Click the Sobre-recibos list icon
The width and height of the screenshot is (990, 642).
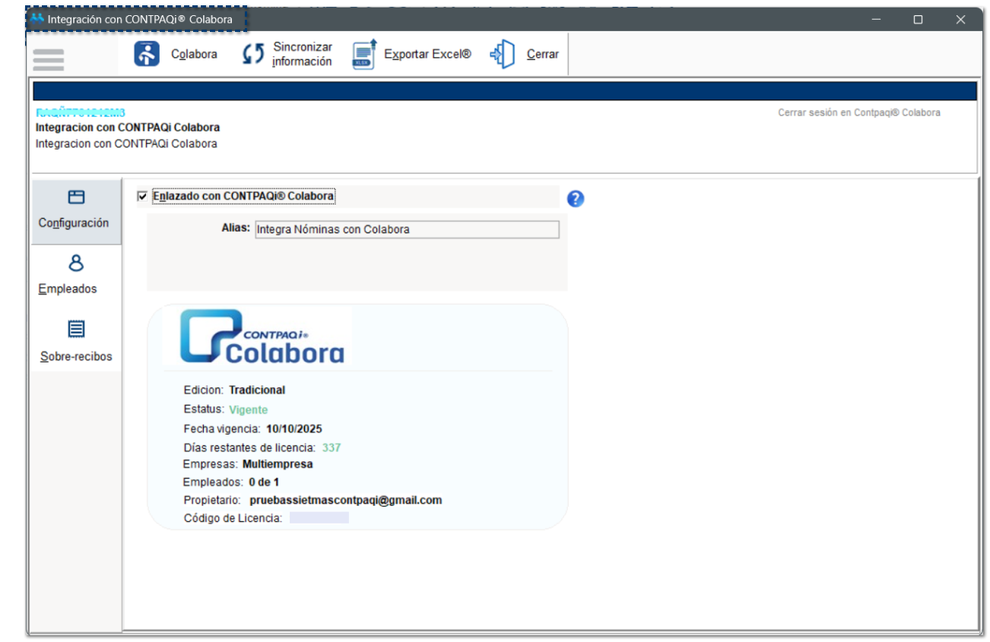(x=76, y=329)
